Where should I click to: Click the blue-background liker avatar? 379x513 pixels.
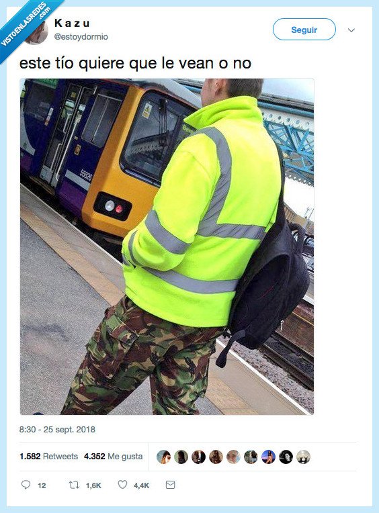(x=268, y=457)
